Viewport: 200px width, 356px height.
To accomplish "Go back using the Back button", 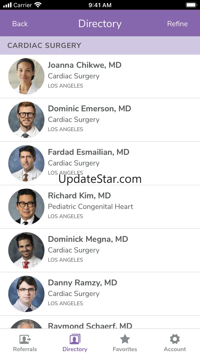I will point(20,24).
